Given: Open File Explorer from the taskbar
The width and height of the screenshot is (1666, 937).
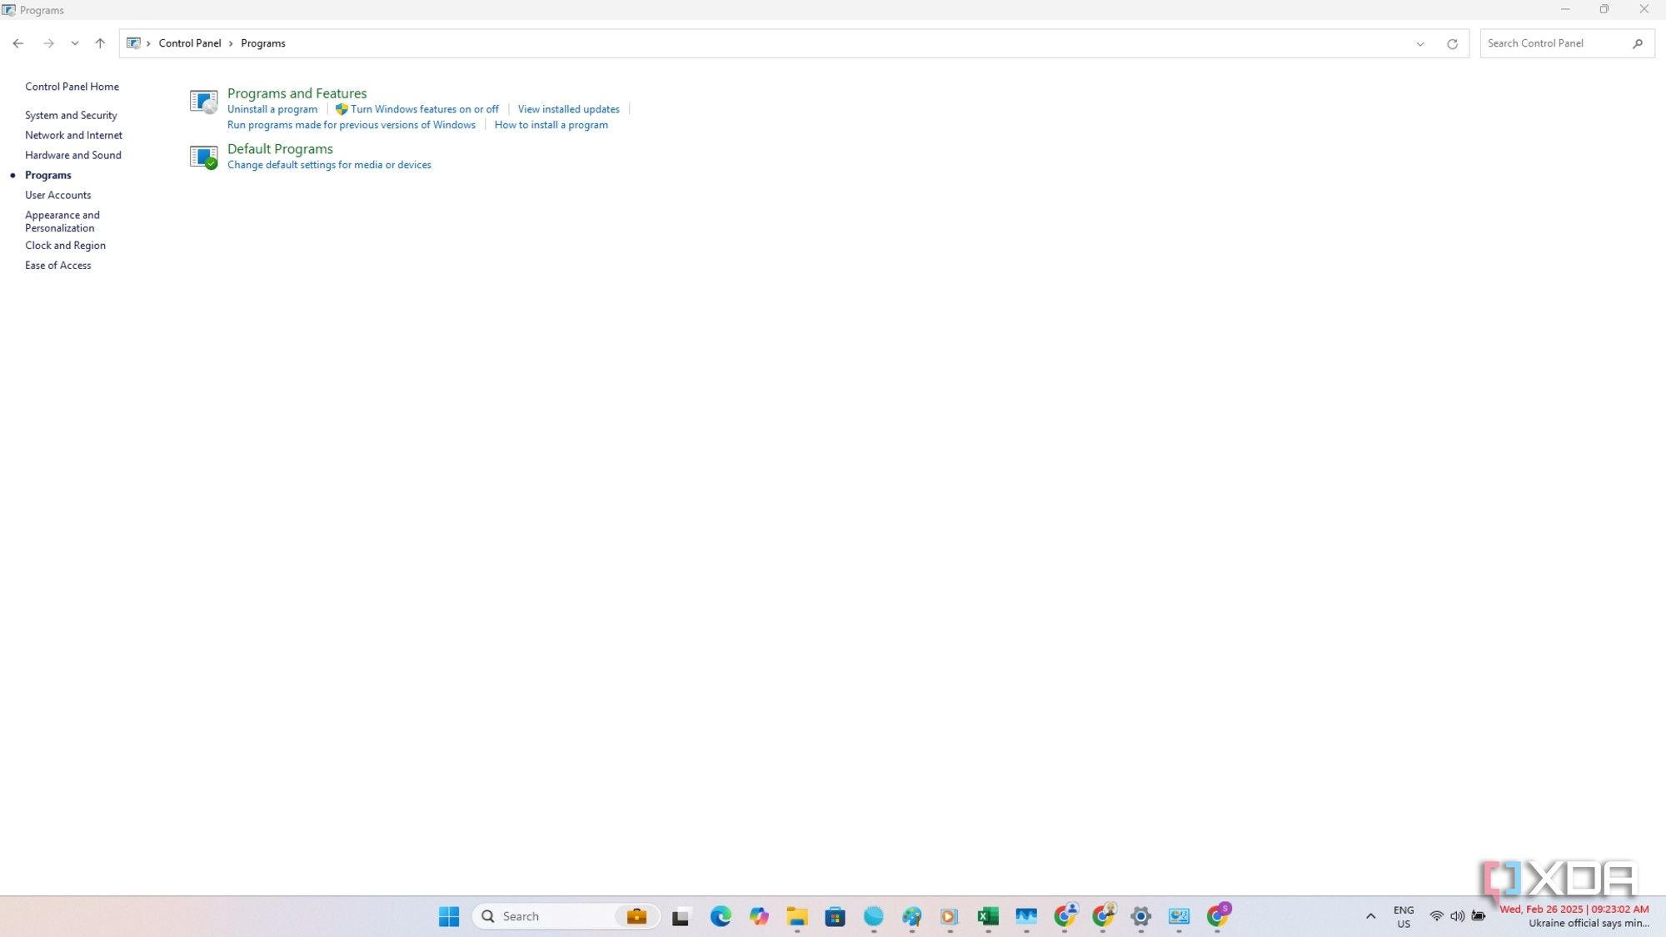Looking at the screenshot, I should (797, 916).
